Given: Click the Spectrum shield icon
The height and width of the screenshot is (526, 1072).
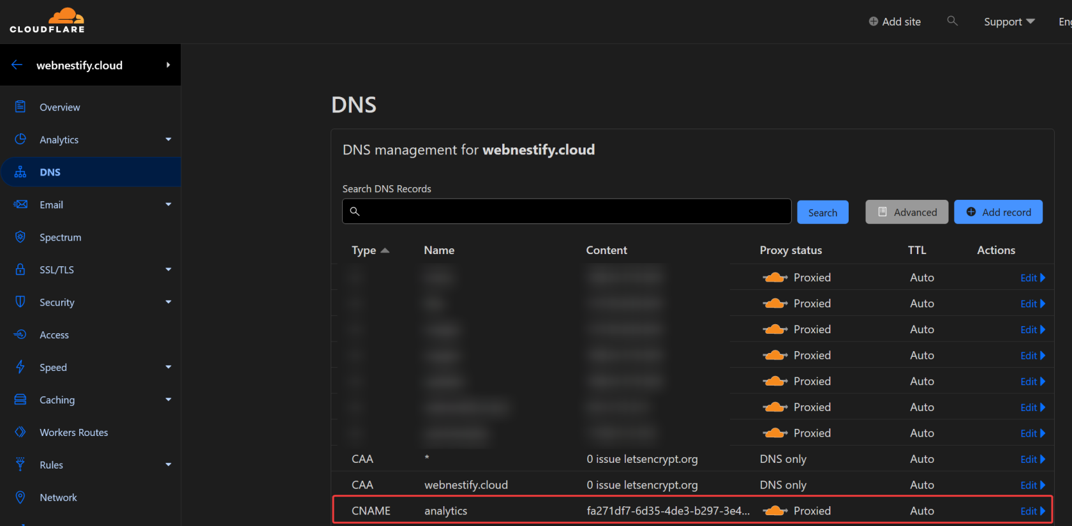Looking at the screenshot, I should (20, 237).
